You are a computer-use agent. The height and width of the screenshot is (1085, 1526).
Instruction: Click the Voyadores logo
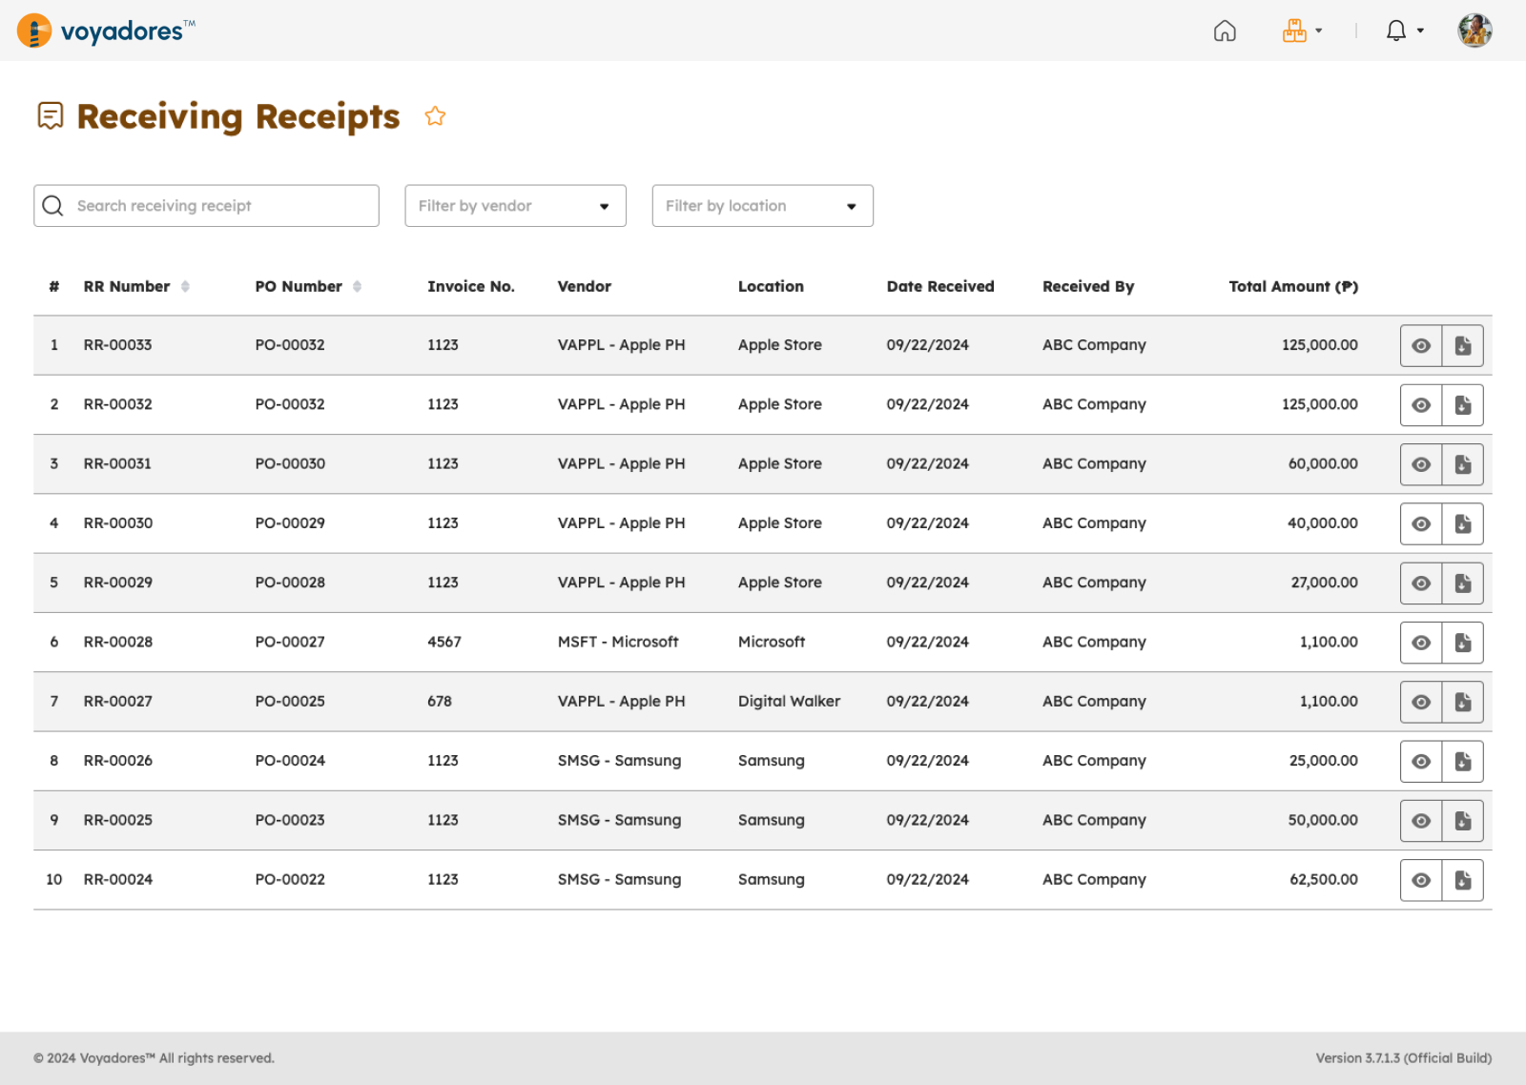[x=106, y=31]
